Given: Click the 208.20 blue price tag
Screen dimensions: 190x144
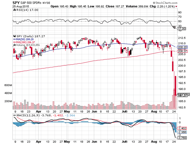Looking at the screenshot, I should [x=182, y=47].
